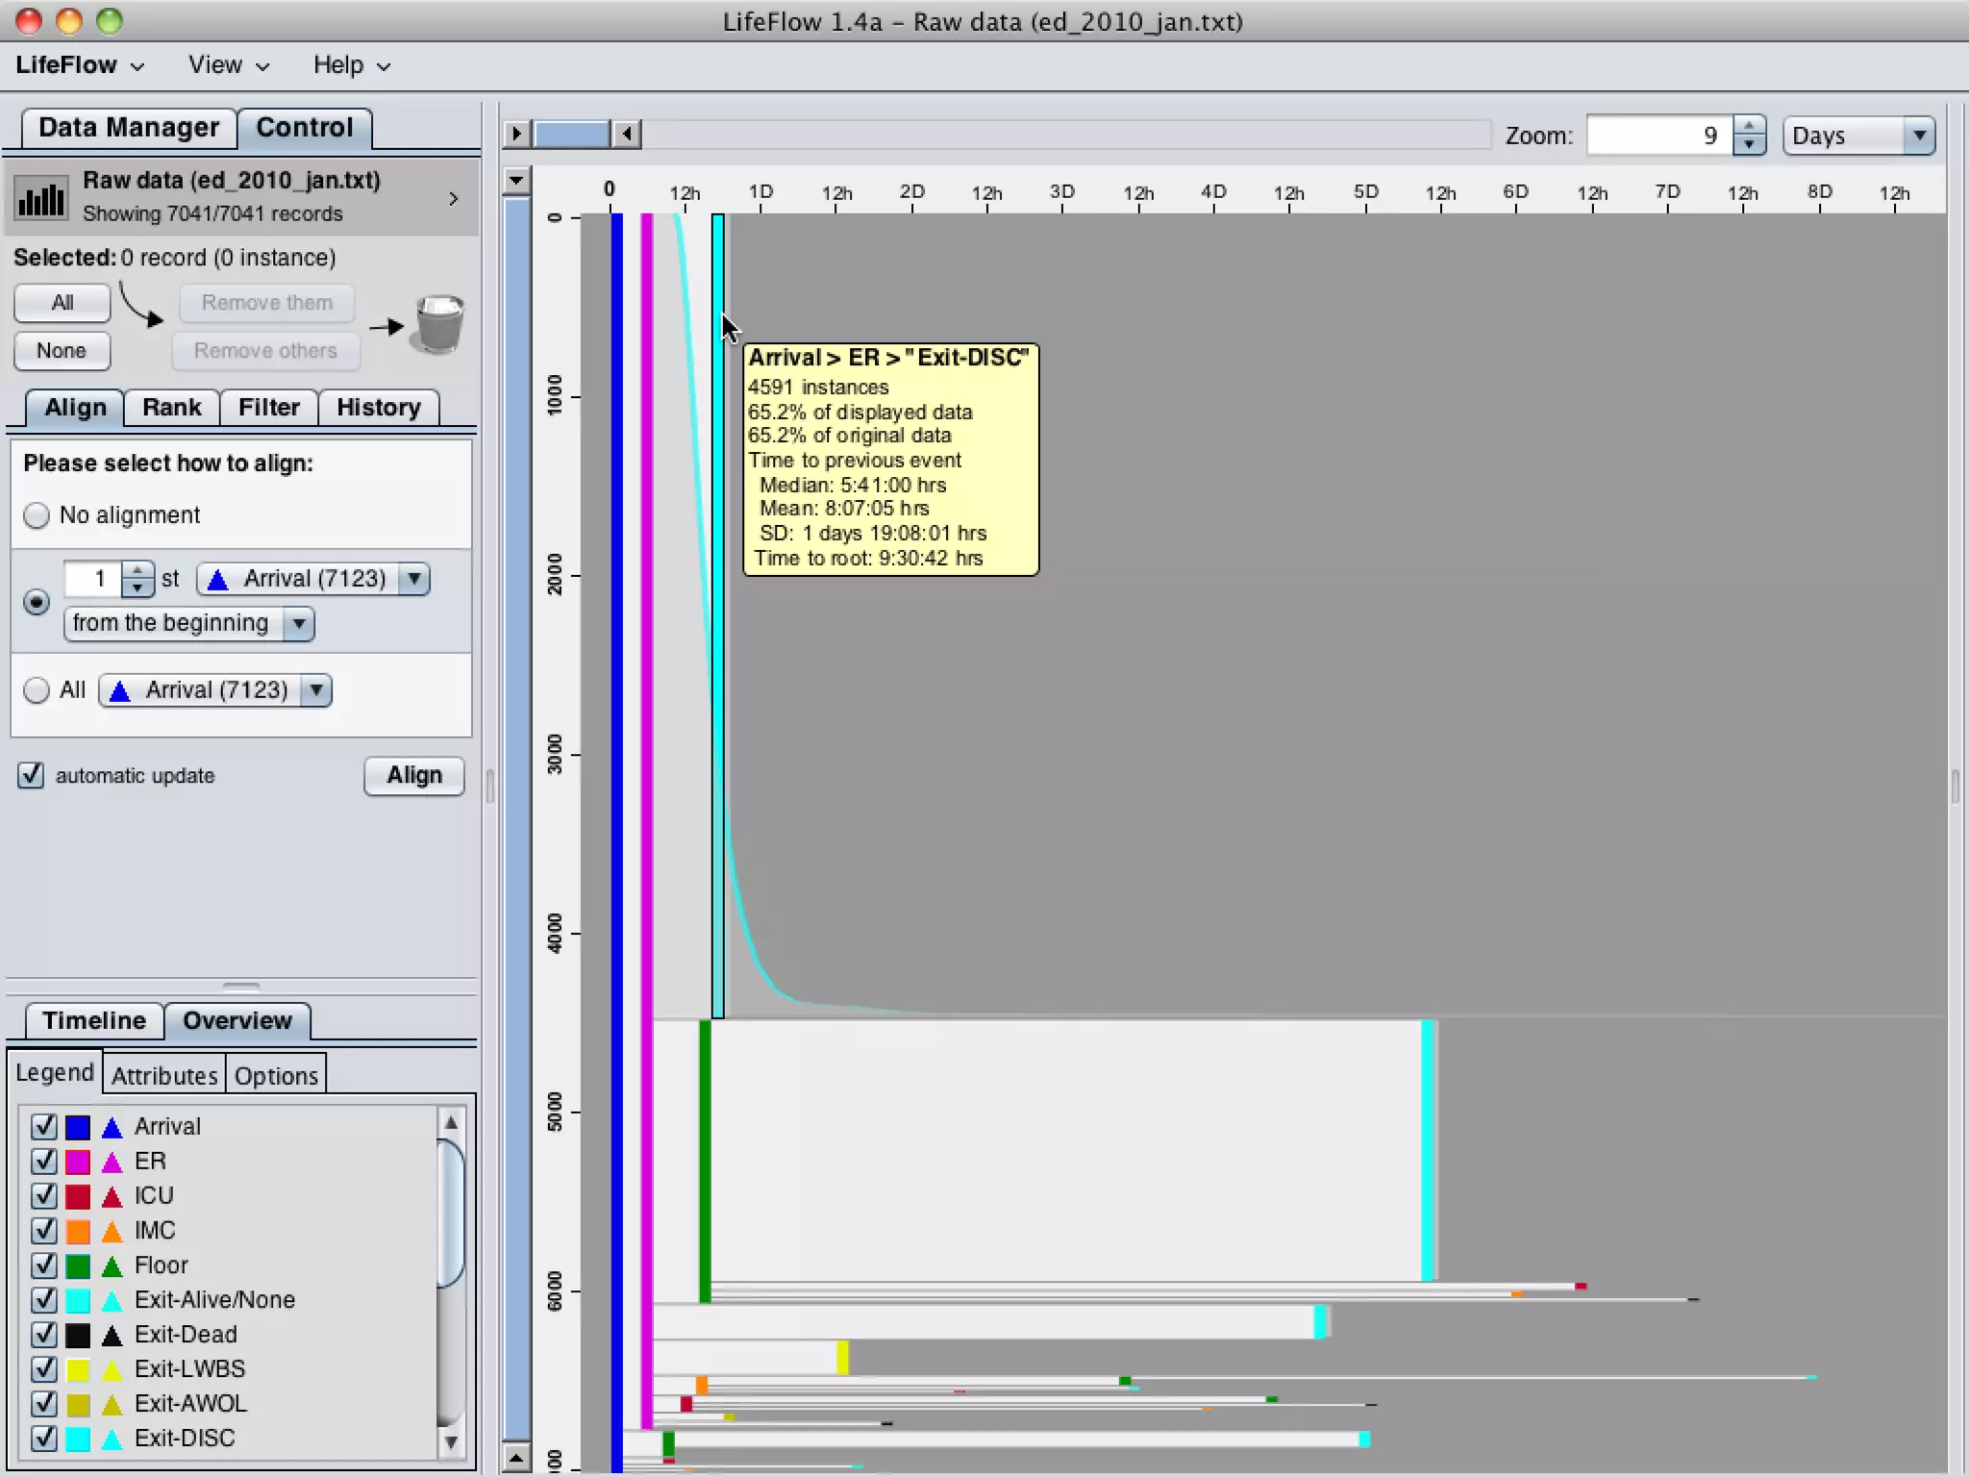Open the Days time unit dropdown
1969x1477 pixels.
[1857, 136]
